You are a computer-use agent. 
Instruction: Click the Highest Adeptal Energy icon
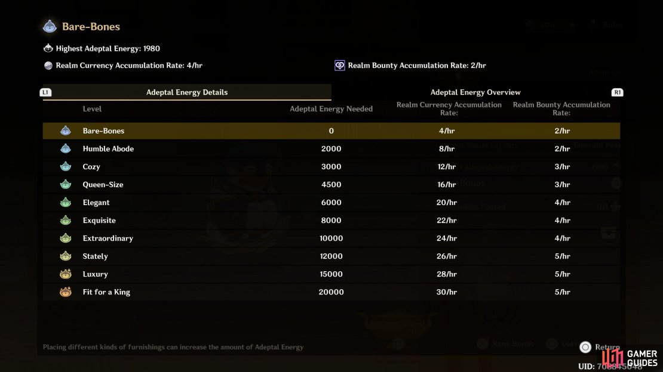click(48, 48)
